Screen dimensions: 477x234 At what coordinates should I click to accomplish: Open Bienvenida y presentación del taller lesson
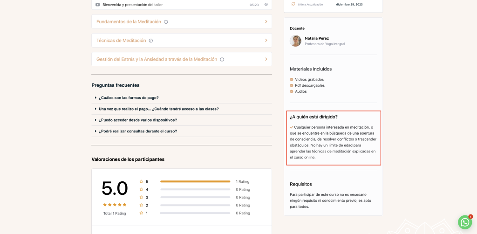[x=132, y=5]
